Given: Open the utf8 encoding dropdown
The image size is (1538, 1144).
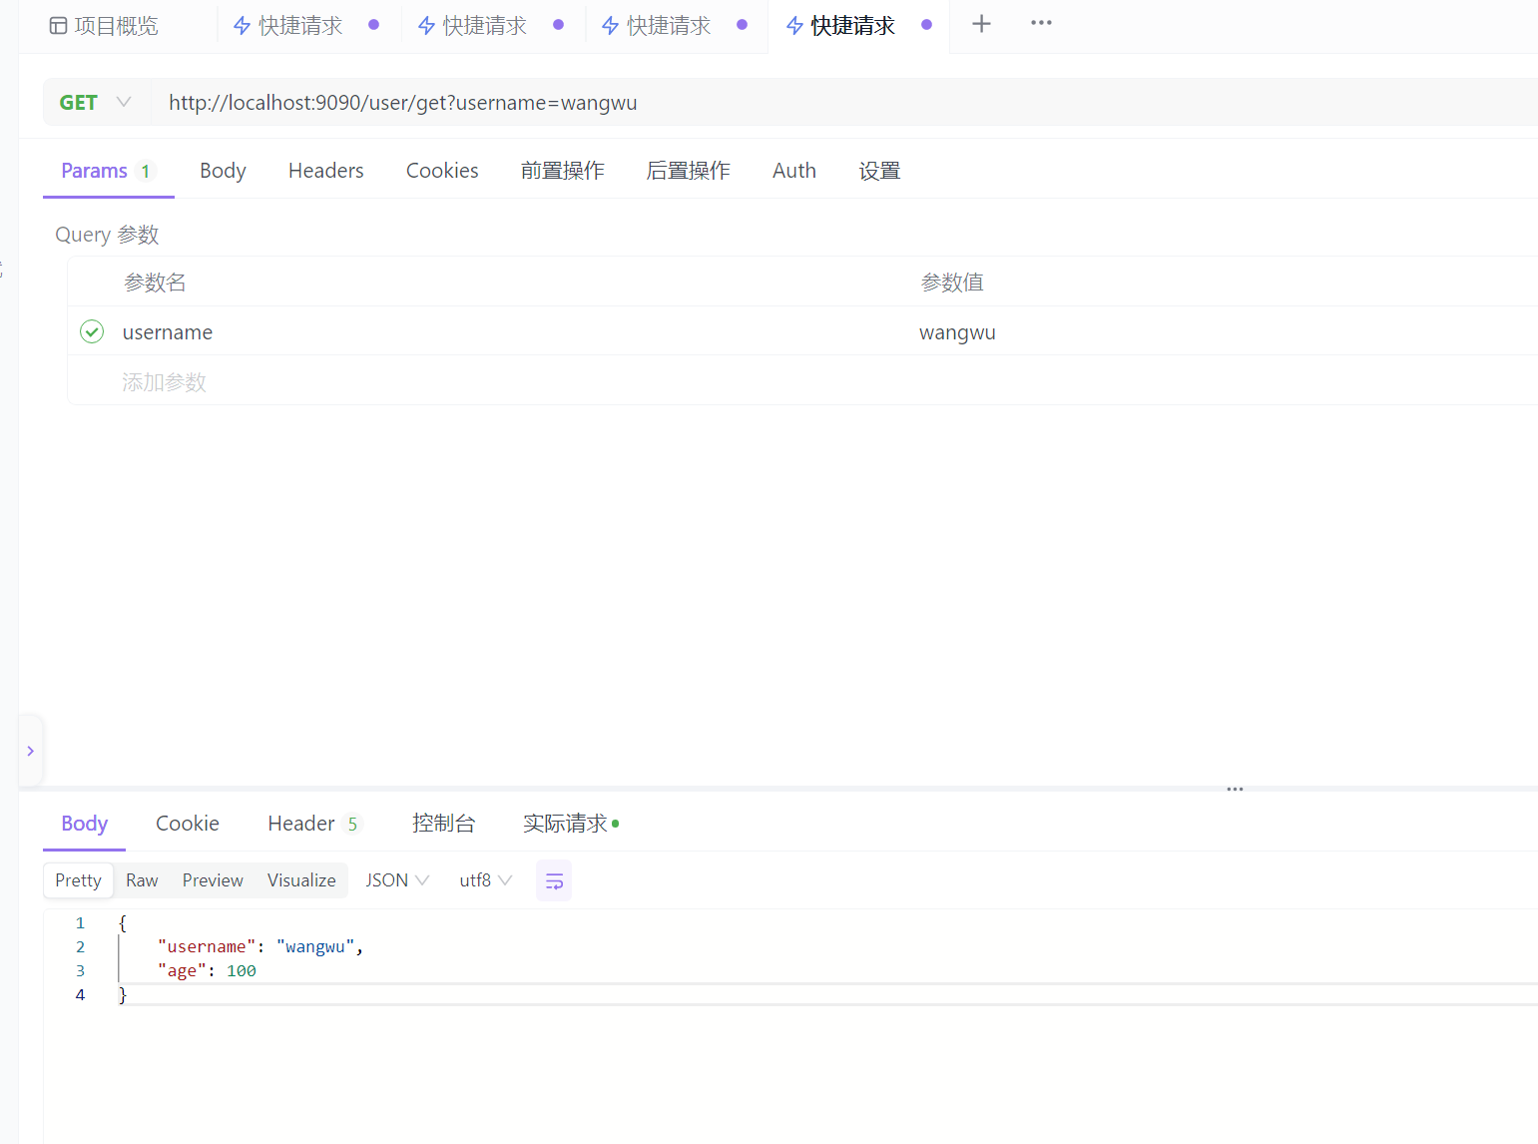Looking at the screenshot, I should point(485,880).
